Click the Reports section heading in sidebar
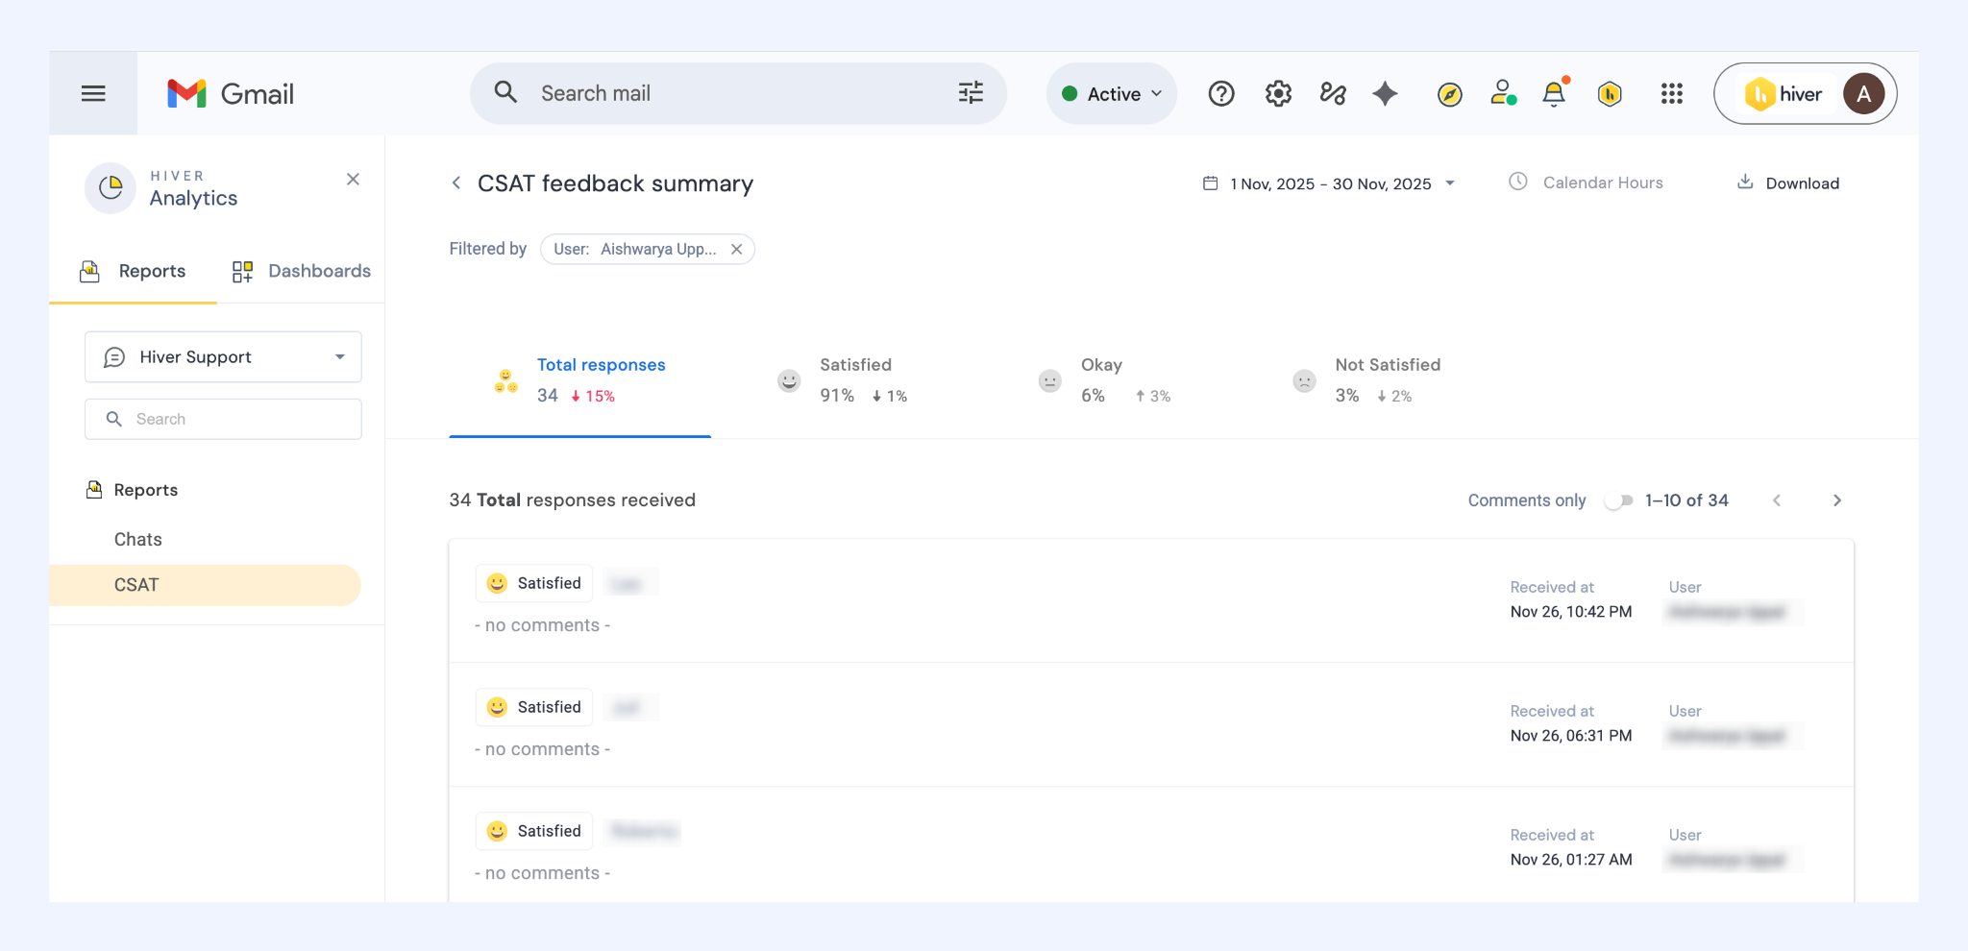 tap(132, 490)
